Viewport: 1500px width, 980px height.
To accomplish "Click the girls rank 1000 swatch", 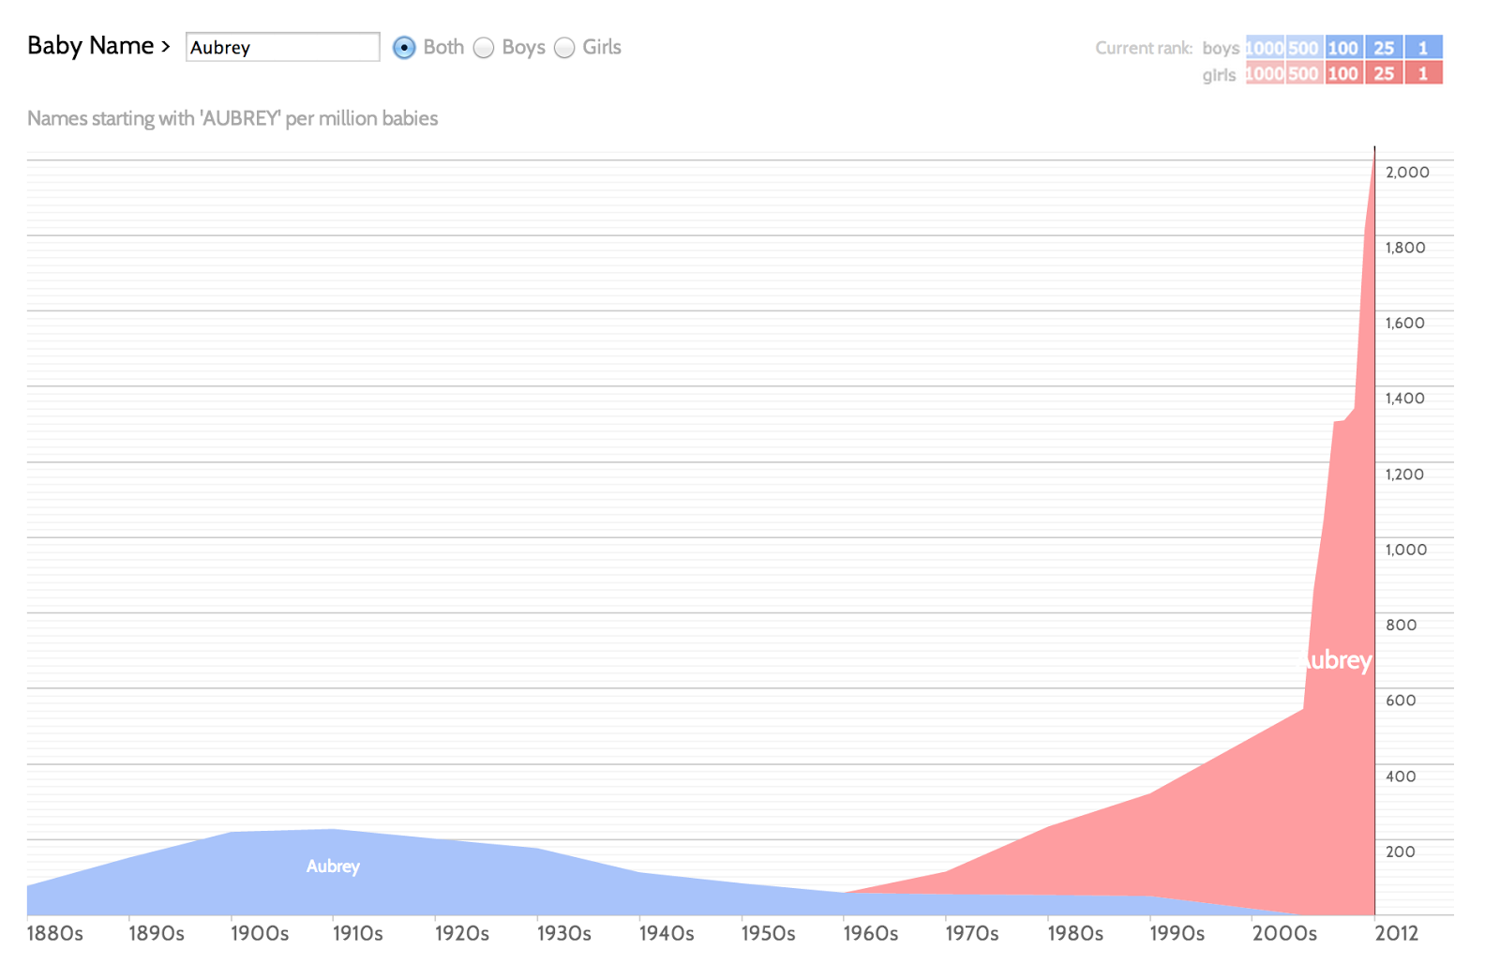I will pyautogui.click(x=1265, y=73).
